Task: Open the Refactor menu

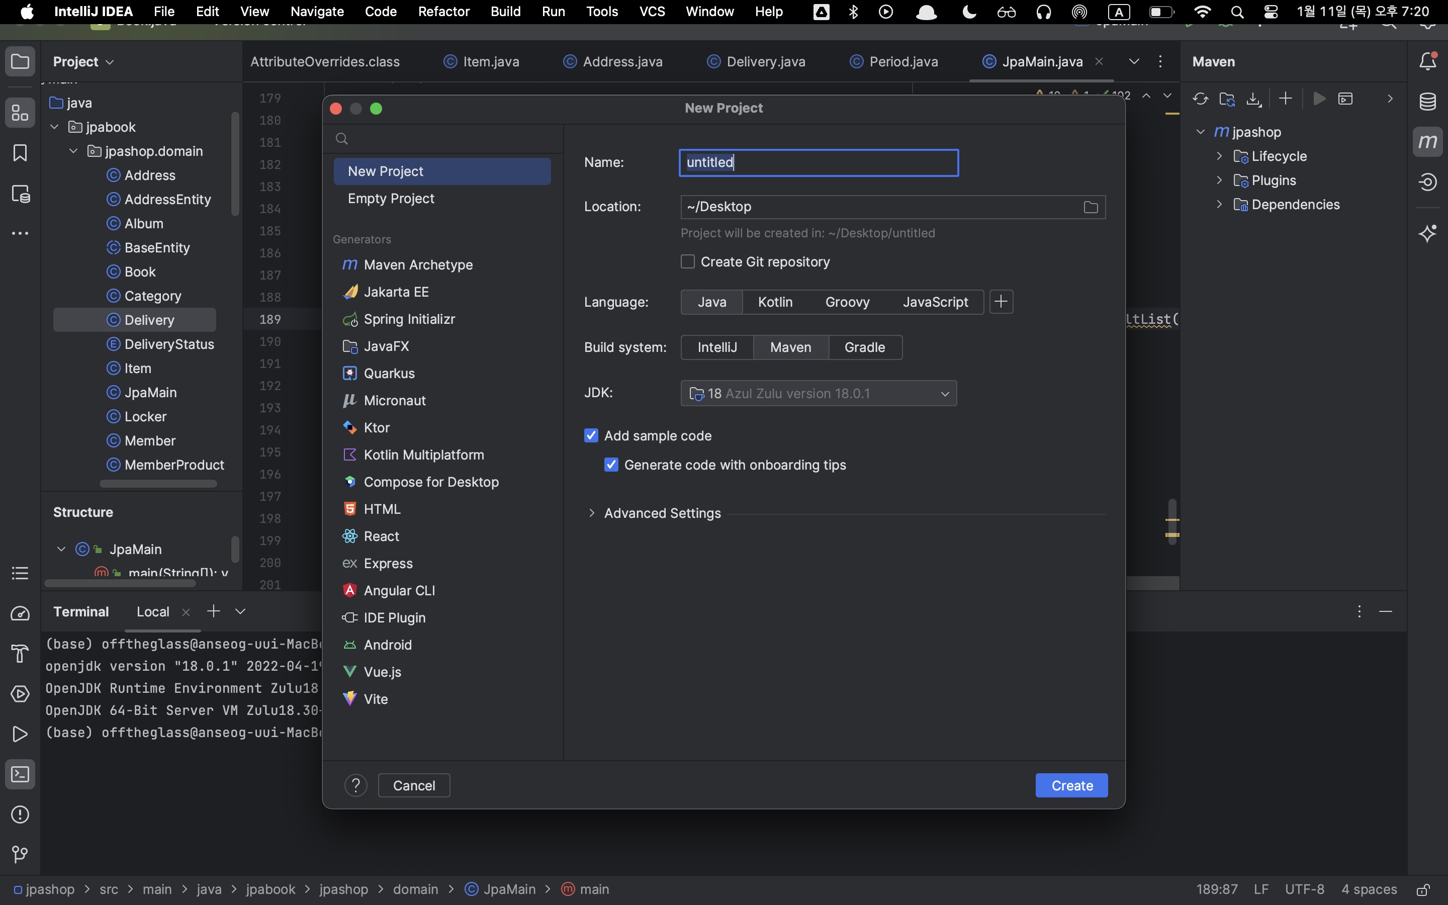Action: click(443, 12)
